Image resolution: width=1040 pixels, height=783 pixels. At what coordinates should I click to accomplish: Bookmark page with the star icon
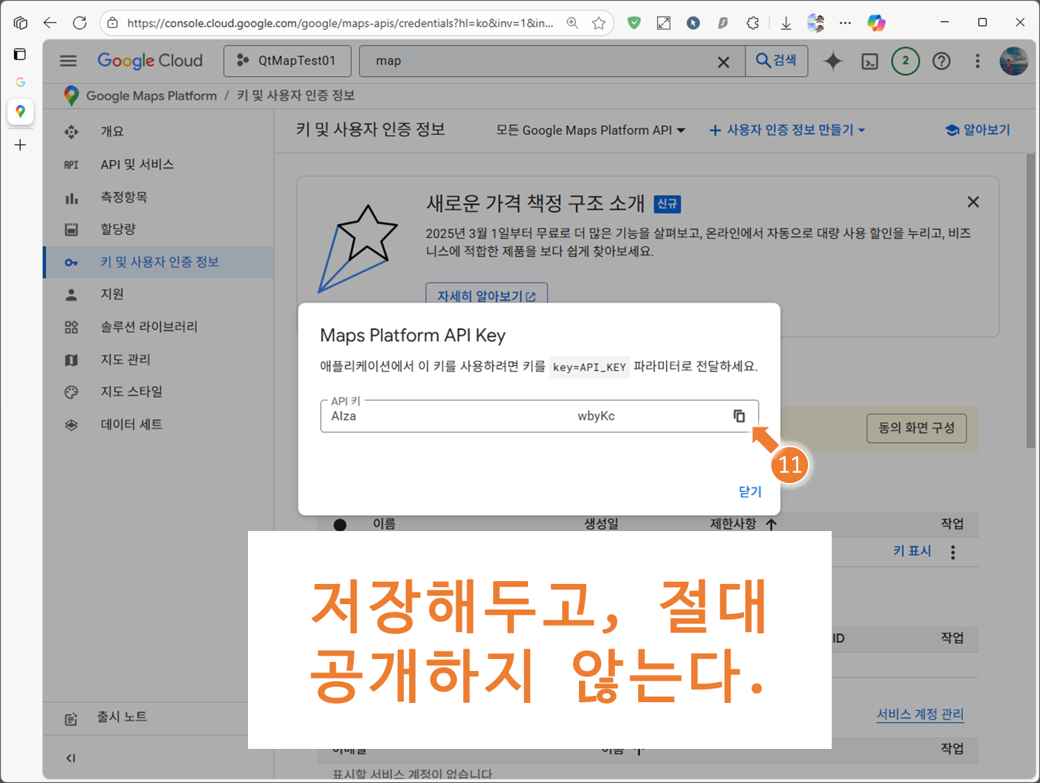coord(598,23)
